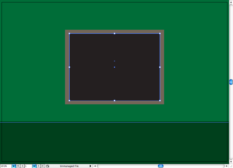Click the vertical scrollbar down arrow
This screenshot has width=233, height=168.
231,162
